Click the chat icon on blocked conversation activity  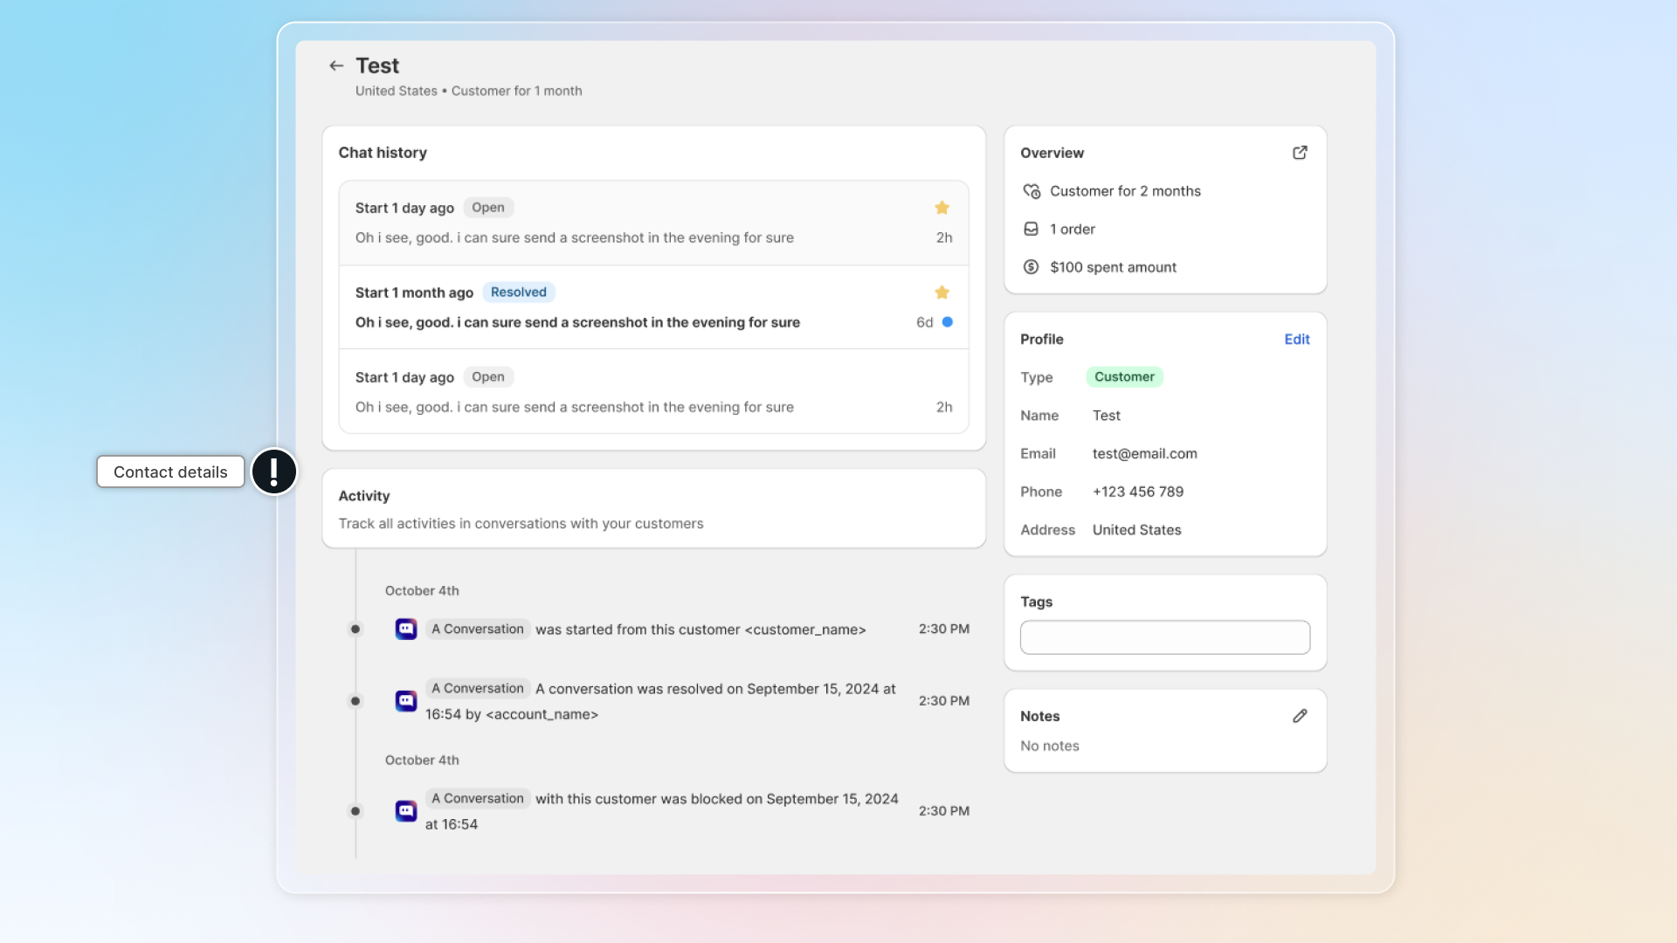(x=406, y=811)
